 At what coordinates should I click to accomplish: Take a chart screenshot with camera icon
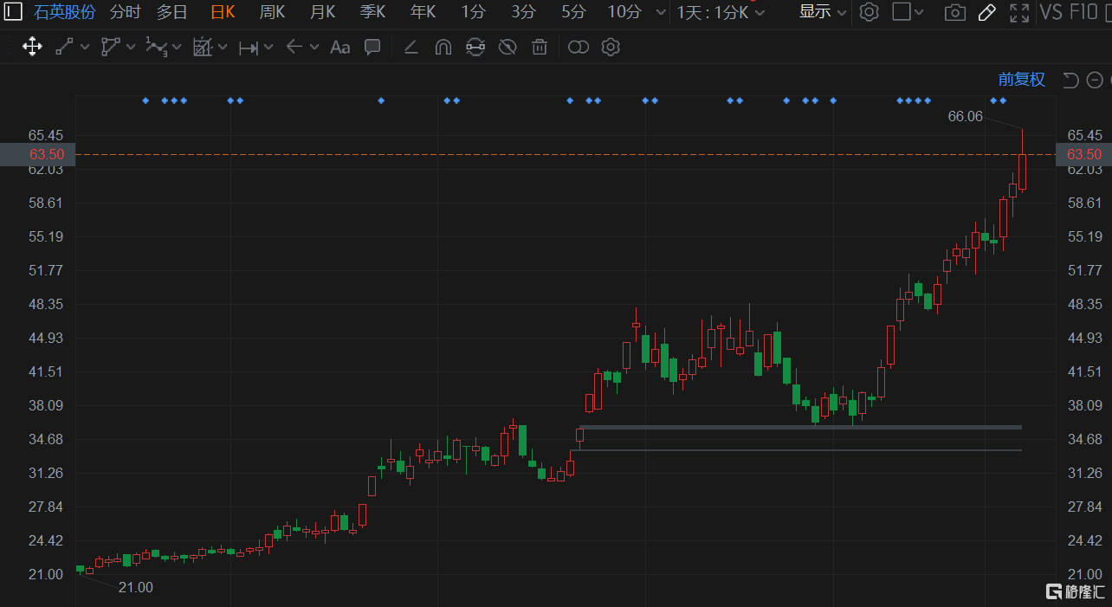tap(954, 12)
